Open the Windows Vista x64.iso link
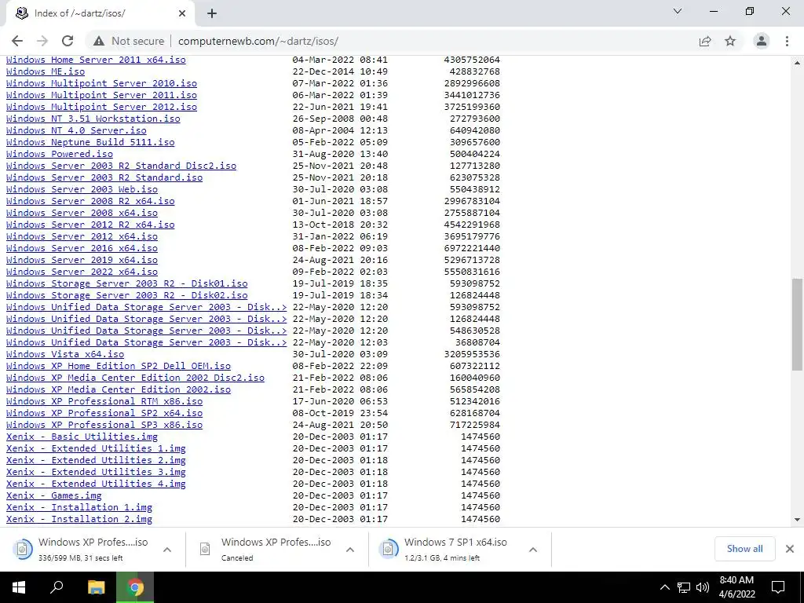This screenshot has width=804, height=603. (x=65, y=354)
